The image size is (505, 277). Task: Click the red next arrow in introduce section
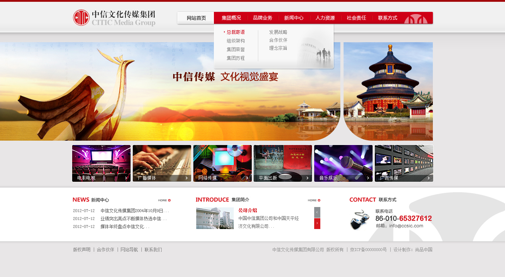click(x=317, y=224)
